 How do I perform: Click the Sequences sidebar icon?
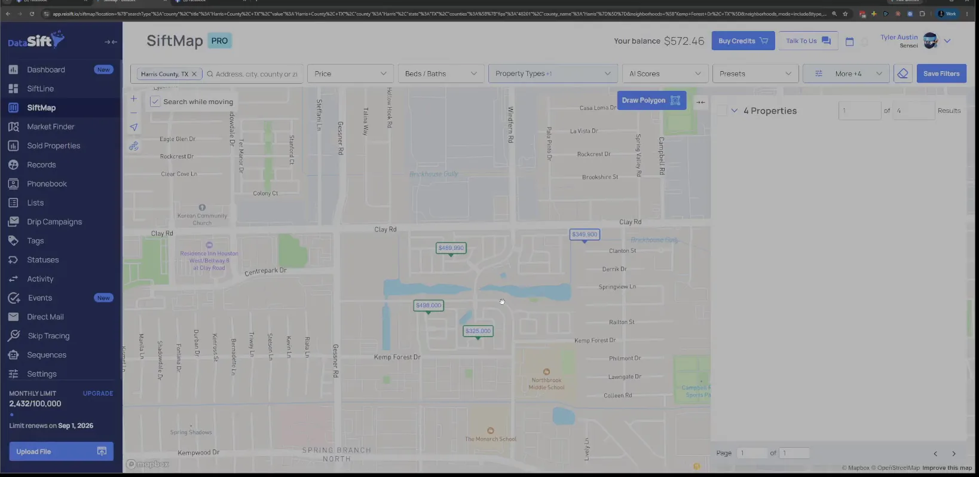tap(13, 355)
